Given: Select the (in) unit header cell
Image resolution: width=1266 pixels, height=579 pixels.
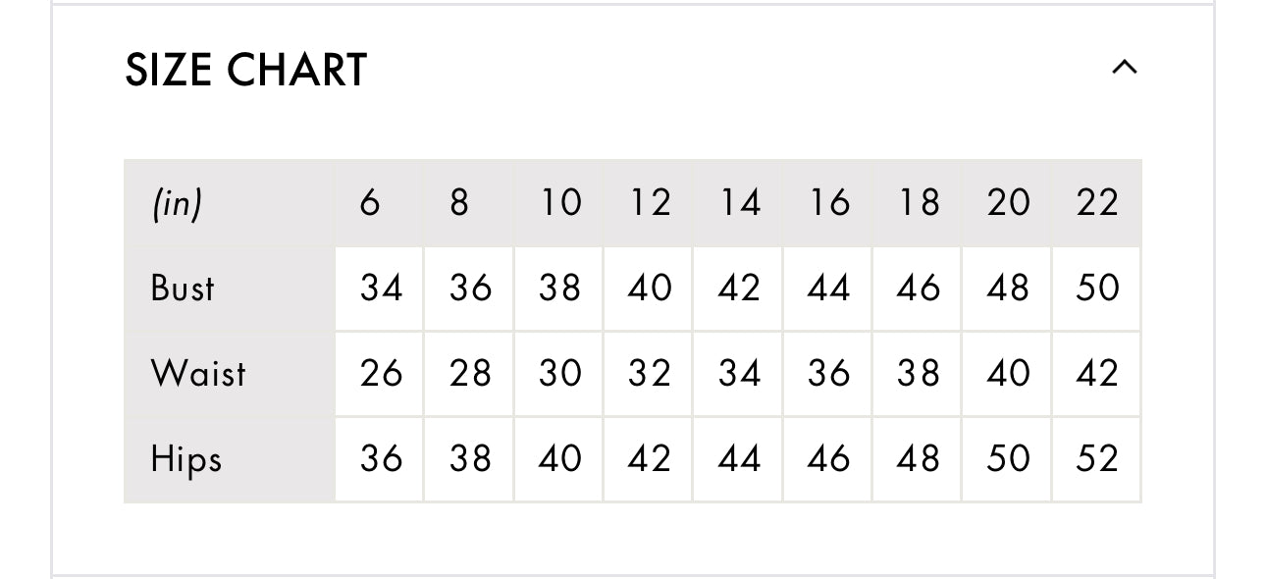Looking at the screenshot, I should pyautogui.click(x=177, y=203).
